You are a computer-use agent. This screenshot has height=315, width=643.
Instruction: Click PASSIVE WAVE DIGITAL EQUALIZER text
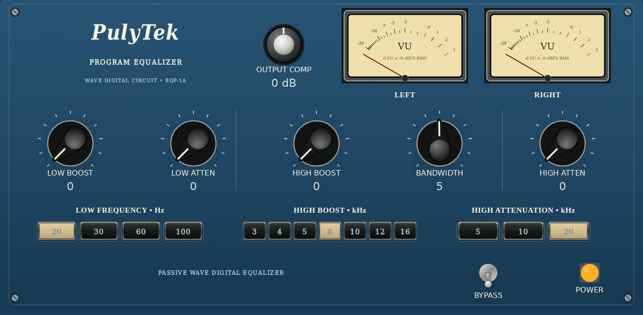click(x=221, y=273)
